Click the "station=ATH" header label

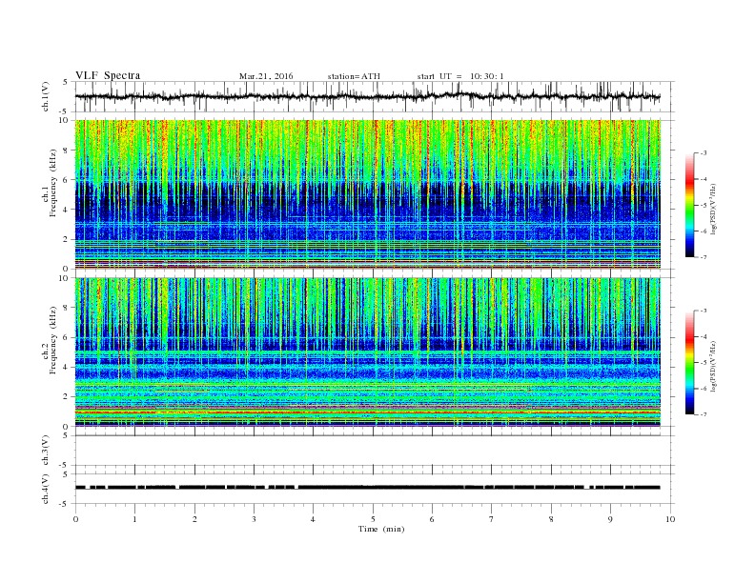[354, 76]
